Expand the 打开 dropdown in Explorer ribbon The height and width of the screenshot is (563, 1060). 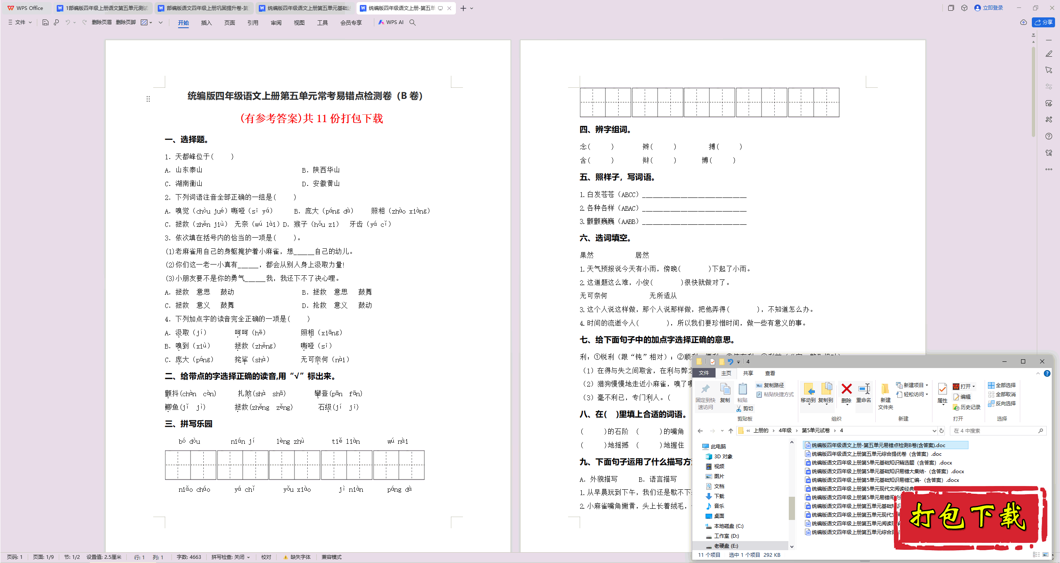pos(974,387)
